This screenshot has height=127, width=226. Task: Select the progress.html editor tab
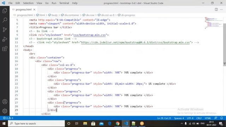(24, 10)
